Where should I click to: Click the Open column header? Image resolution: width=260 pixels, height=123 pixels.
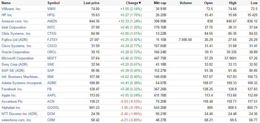coord(208,3)
